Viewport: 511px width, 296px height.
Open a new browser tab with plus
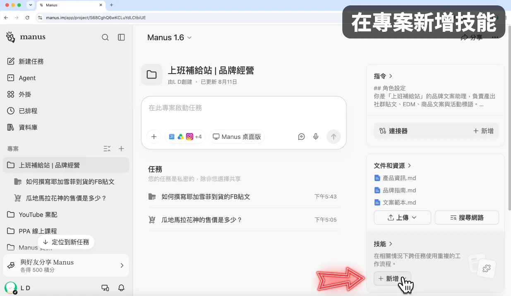111,5
